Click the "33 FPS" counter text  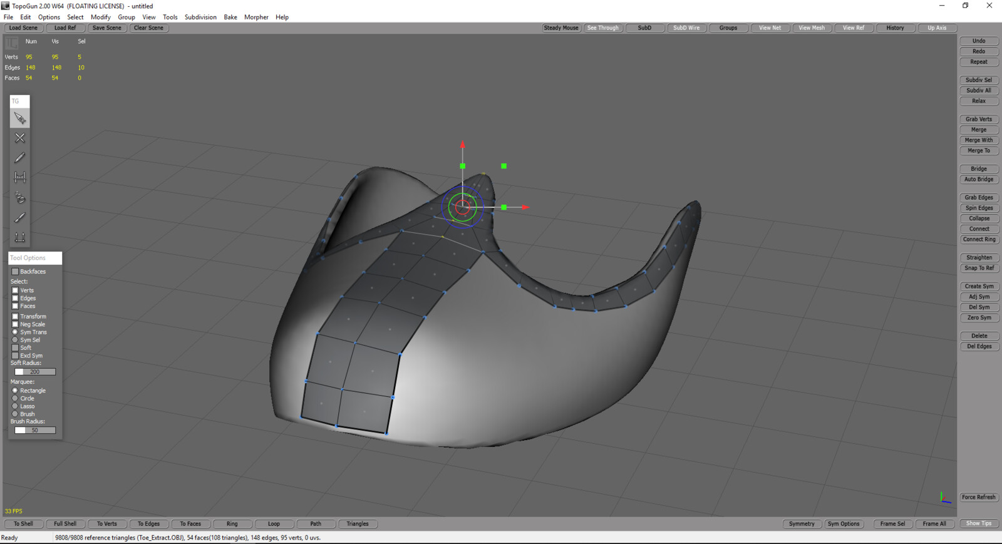(x=13, y=511)
